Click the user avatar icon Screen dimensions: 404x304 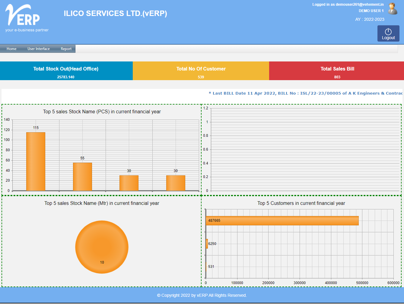point(393,9)
